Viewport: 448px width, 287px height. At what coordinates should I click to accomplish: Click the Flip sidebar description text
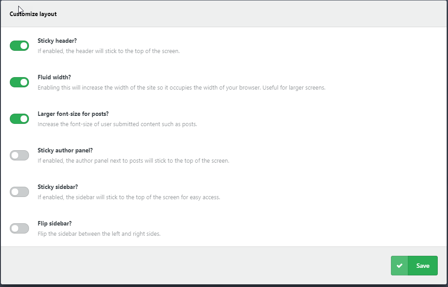pyautogui.click(x=99, y=234)
